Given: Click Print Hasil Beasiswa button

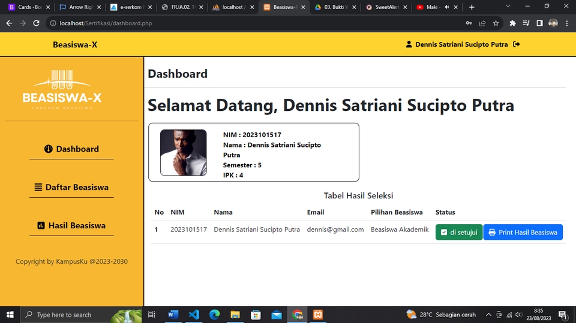Looking at the screenshot, I should click(523, 233).
